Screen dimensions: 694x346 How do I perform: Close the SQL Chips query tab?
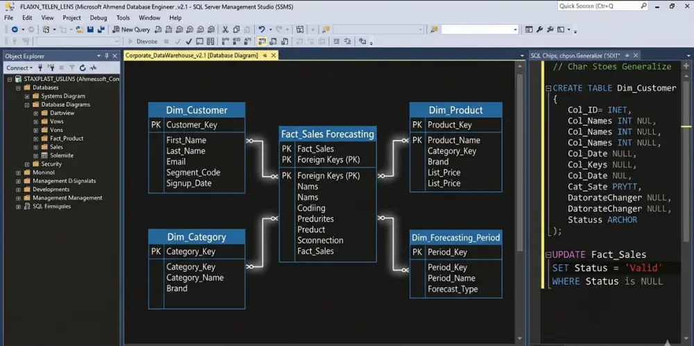pos(636,55)
